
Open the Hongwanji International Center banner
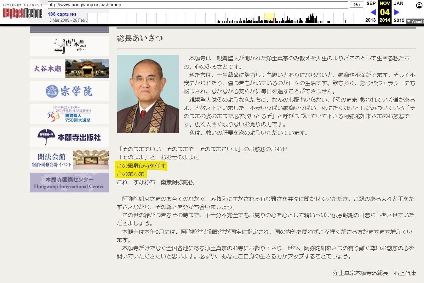69,183
